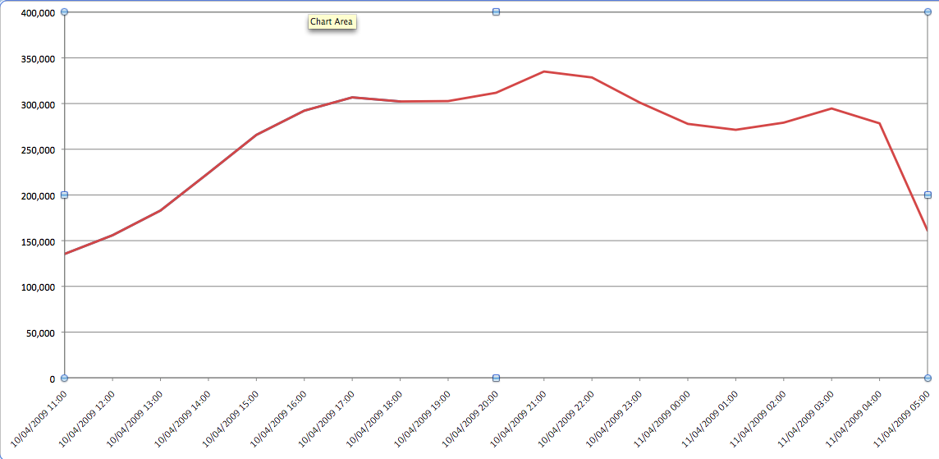
Task: Click the 10/04/2009 19:00 axis label
Action: click(422, 418)
